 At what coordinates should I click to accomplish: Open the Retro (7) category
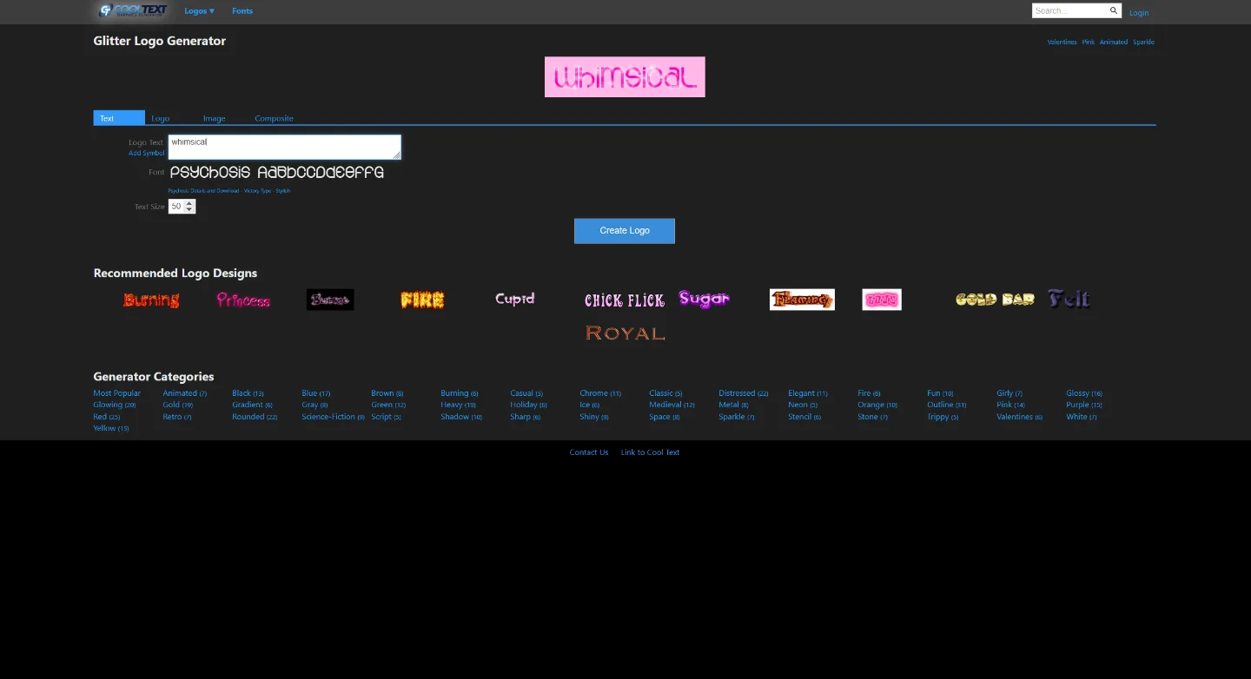pos(177,417)
